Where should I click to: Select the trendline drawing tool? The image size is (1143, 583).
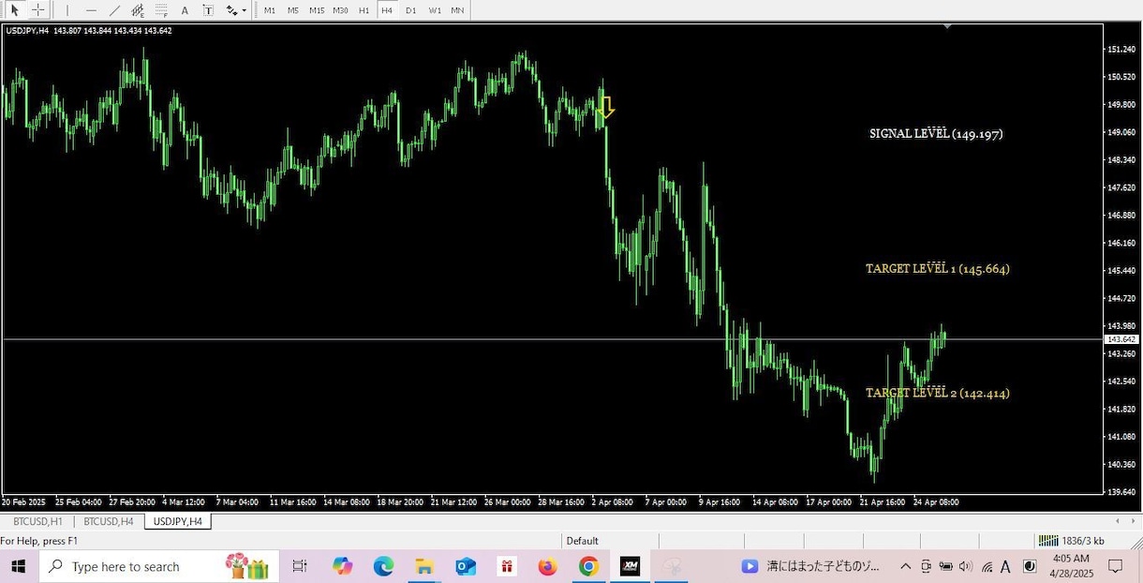click(x=114, y=10)
